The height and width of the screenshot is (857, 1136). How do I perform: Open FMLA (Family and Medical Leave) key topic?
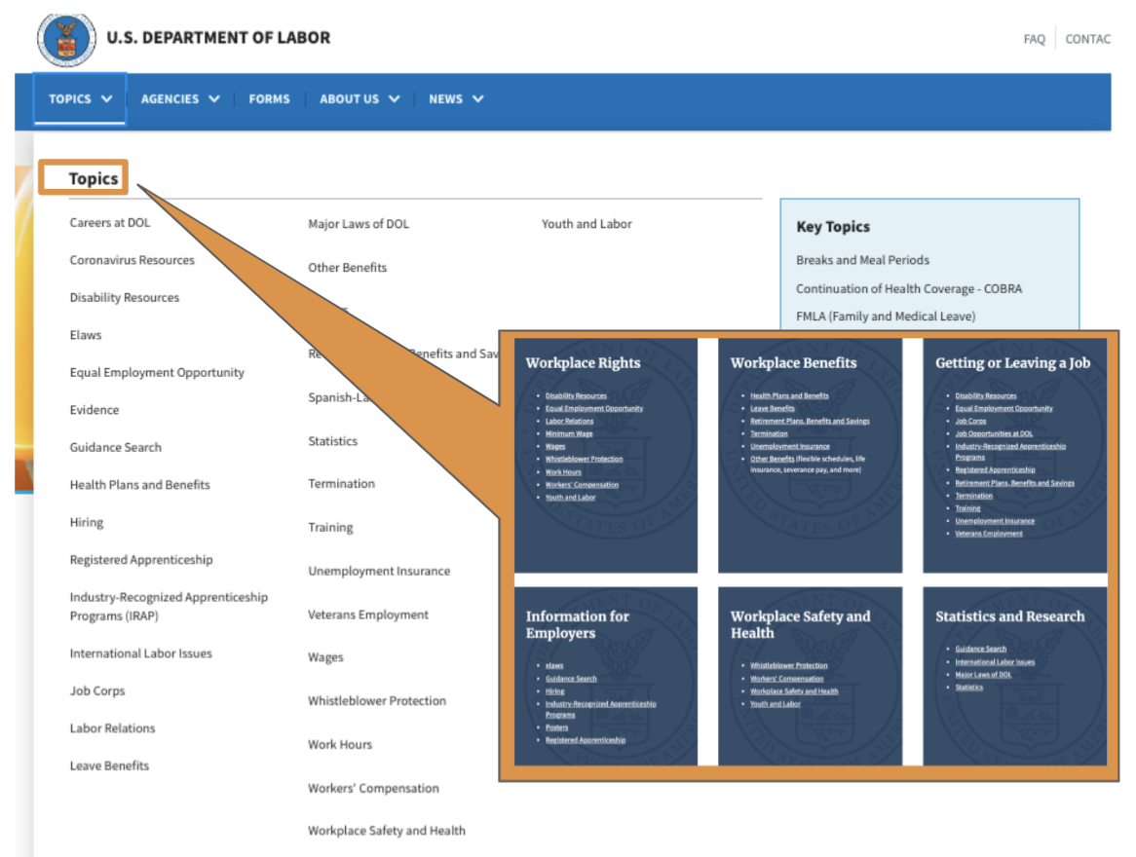click(x=886, y=317)
